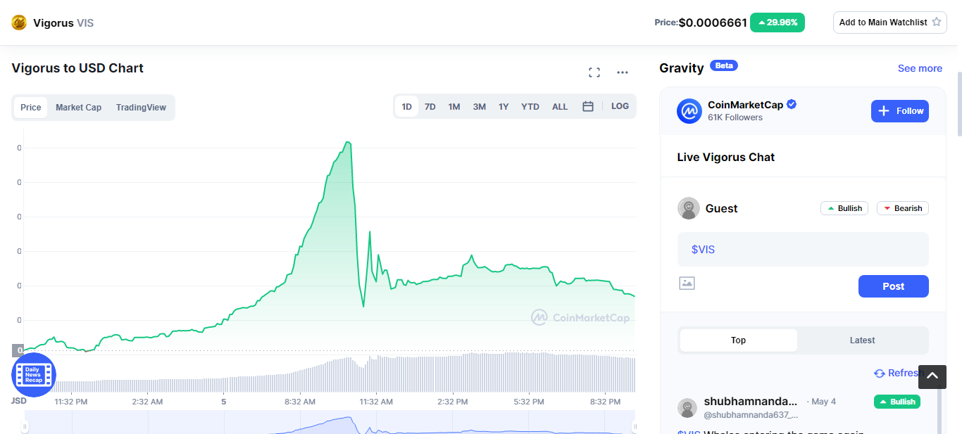Image resolution: width=962 pixels, height=434 pixels.
Task: Click the $VIS post input field
Action: pos(803,250)
